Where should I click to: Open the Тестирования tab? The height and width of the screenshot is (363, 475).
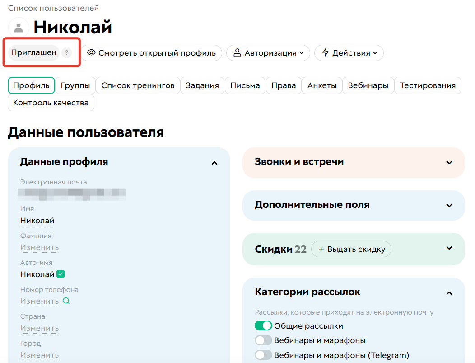pos(428,85)
